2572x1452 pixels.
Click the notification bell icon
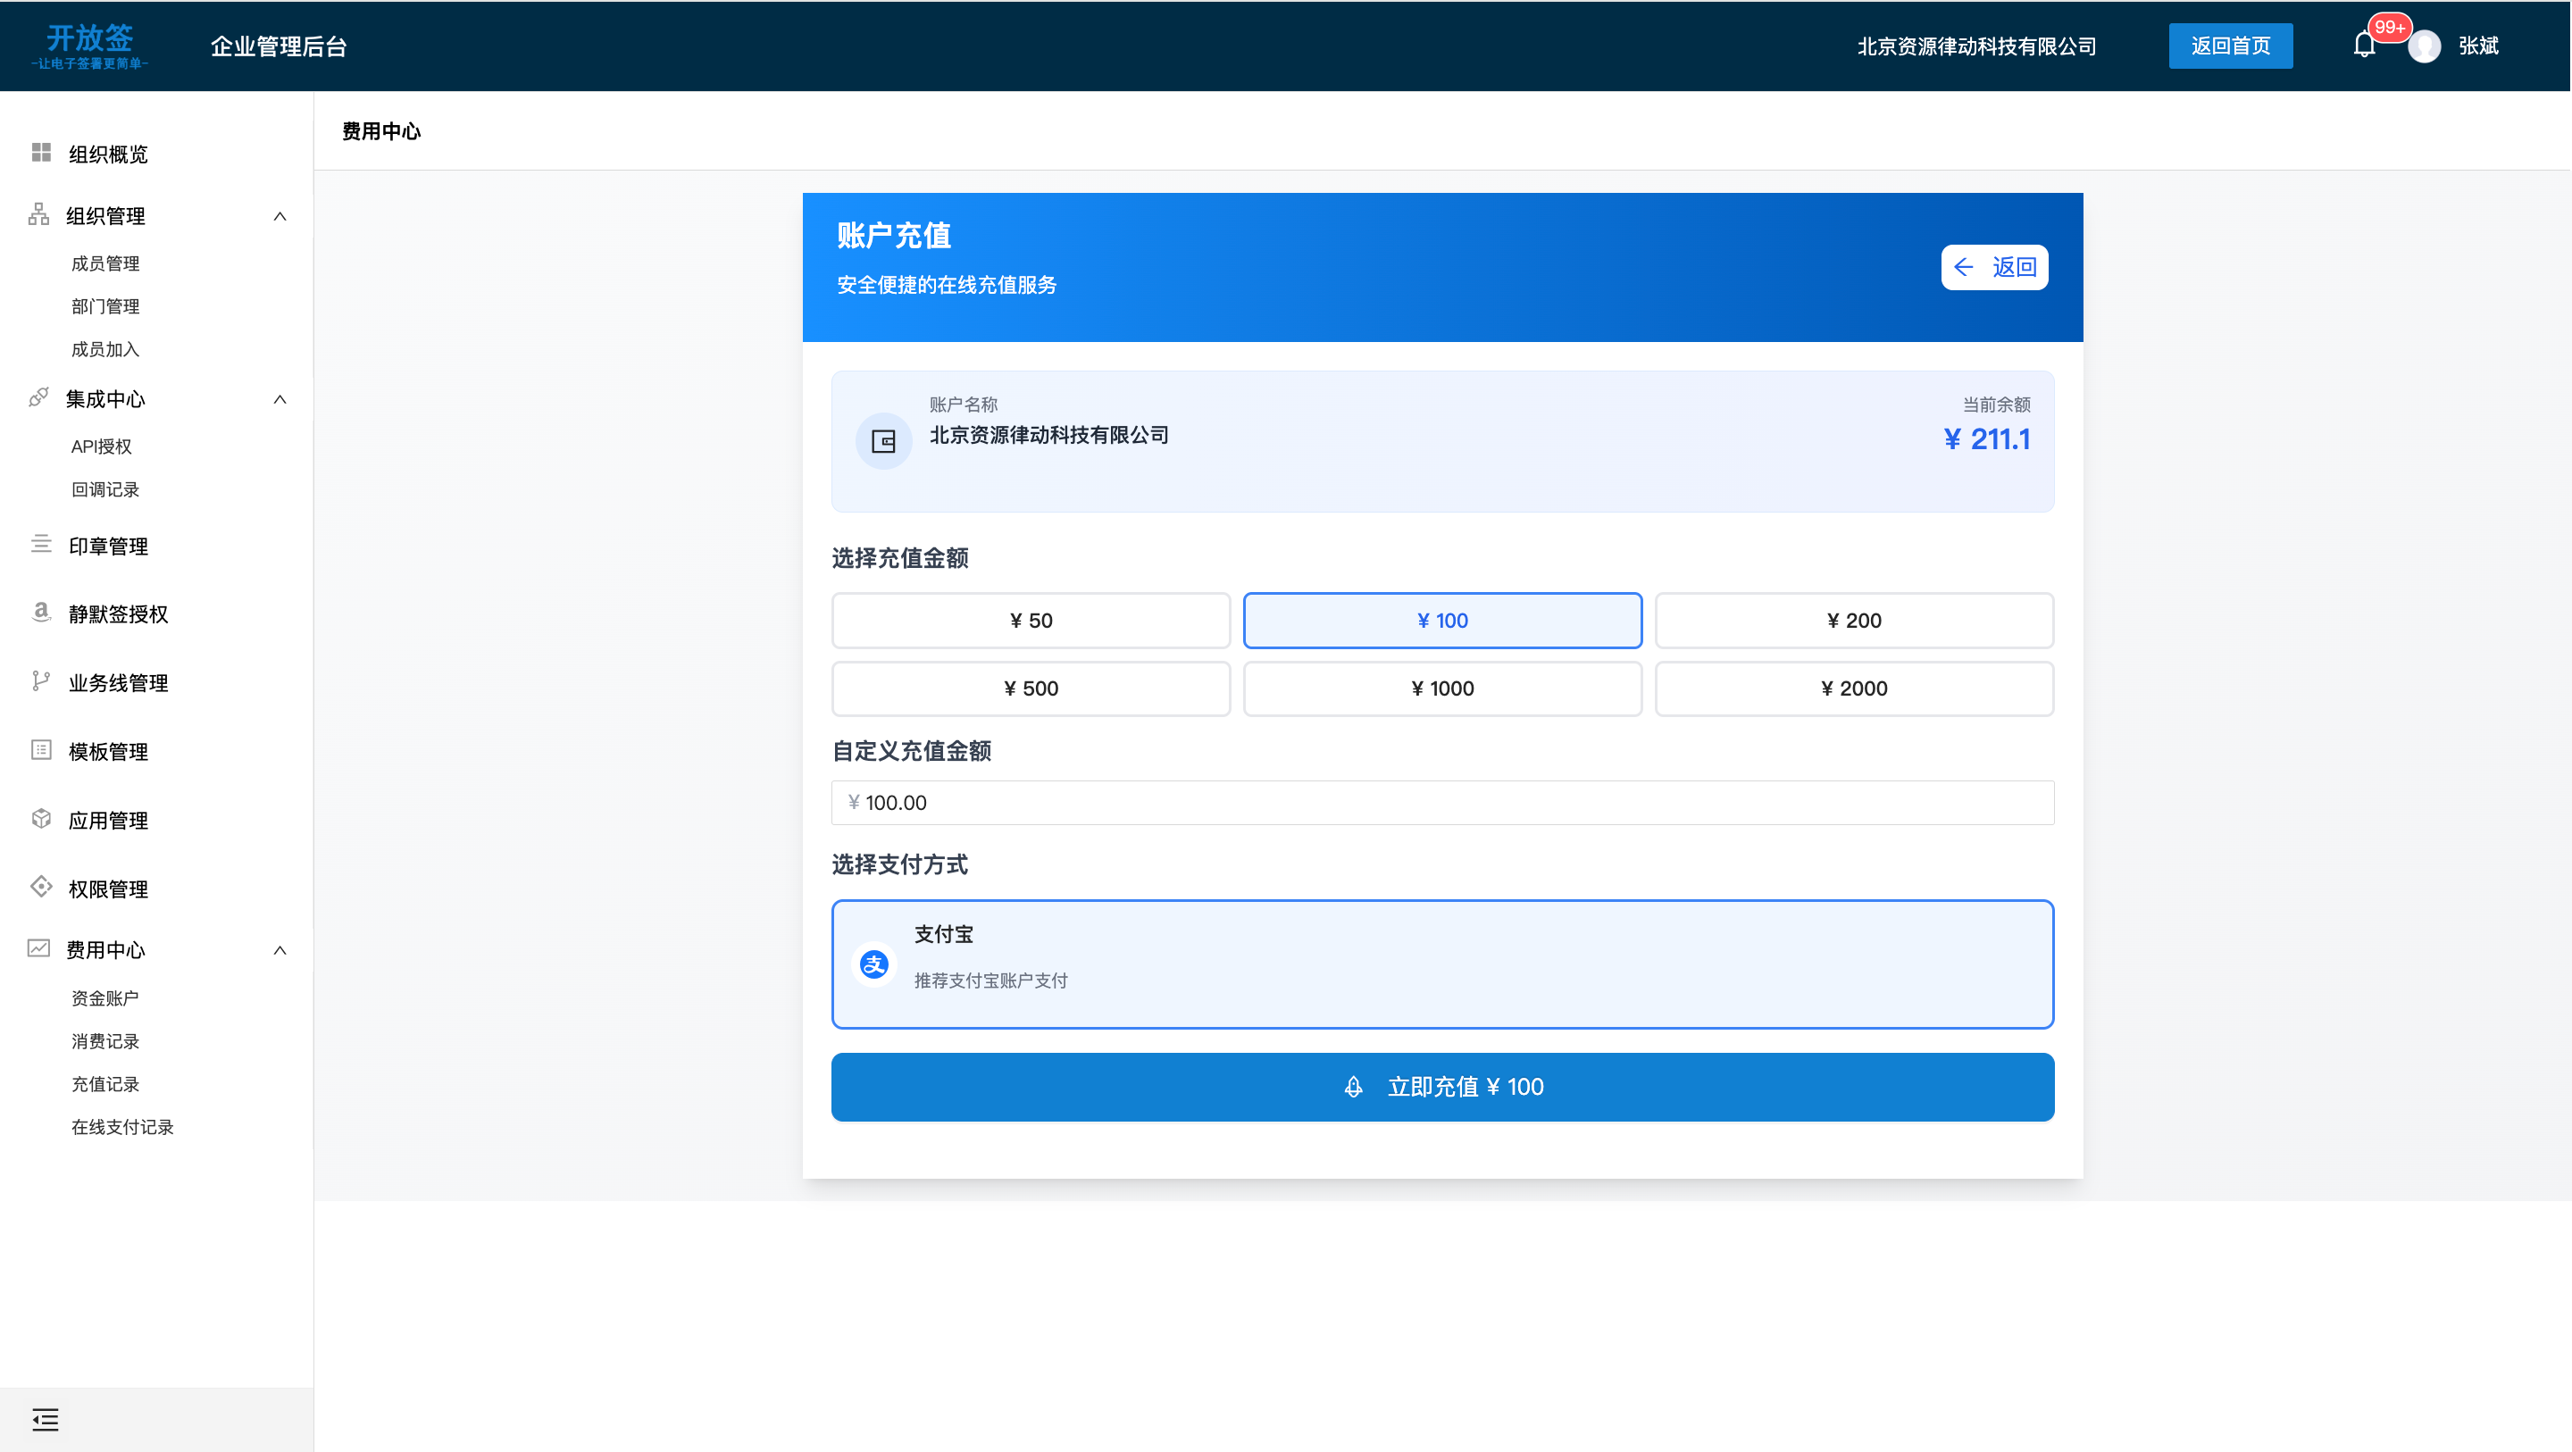(x=2363, y=46)
